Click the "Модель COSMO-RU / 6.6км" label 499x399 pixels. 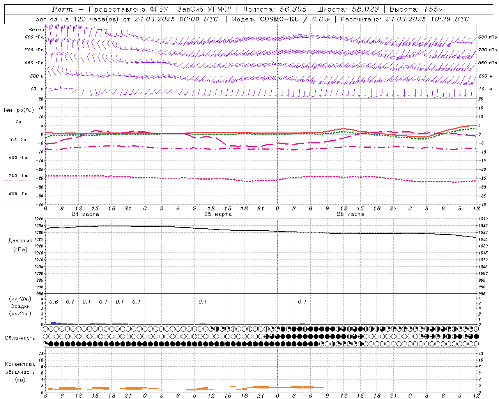[x=281, y=19]
